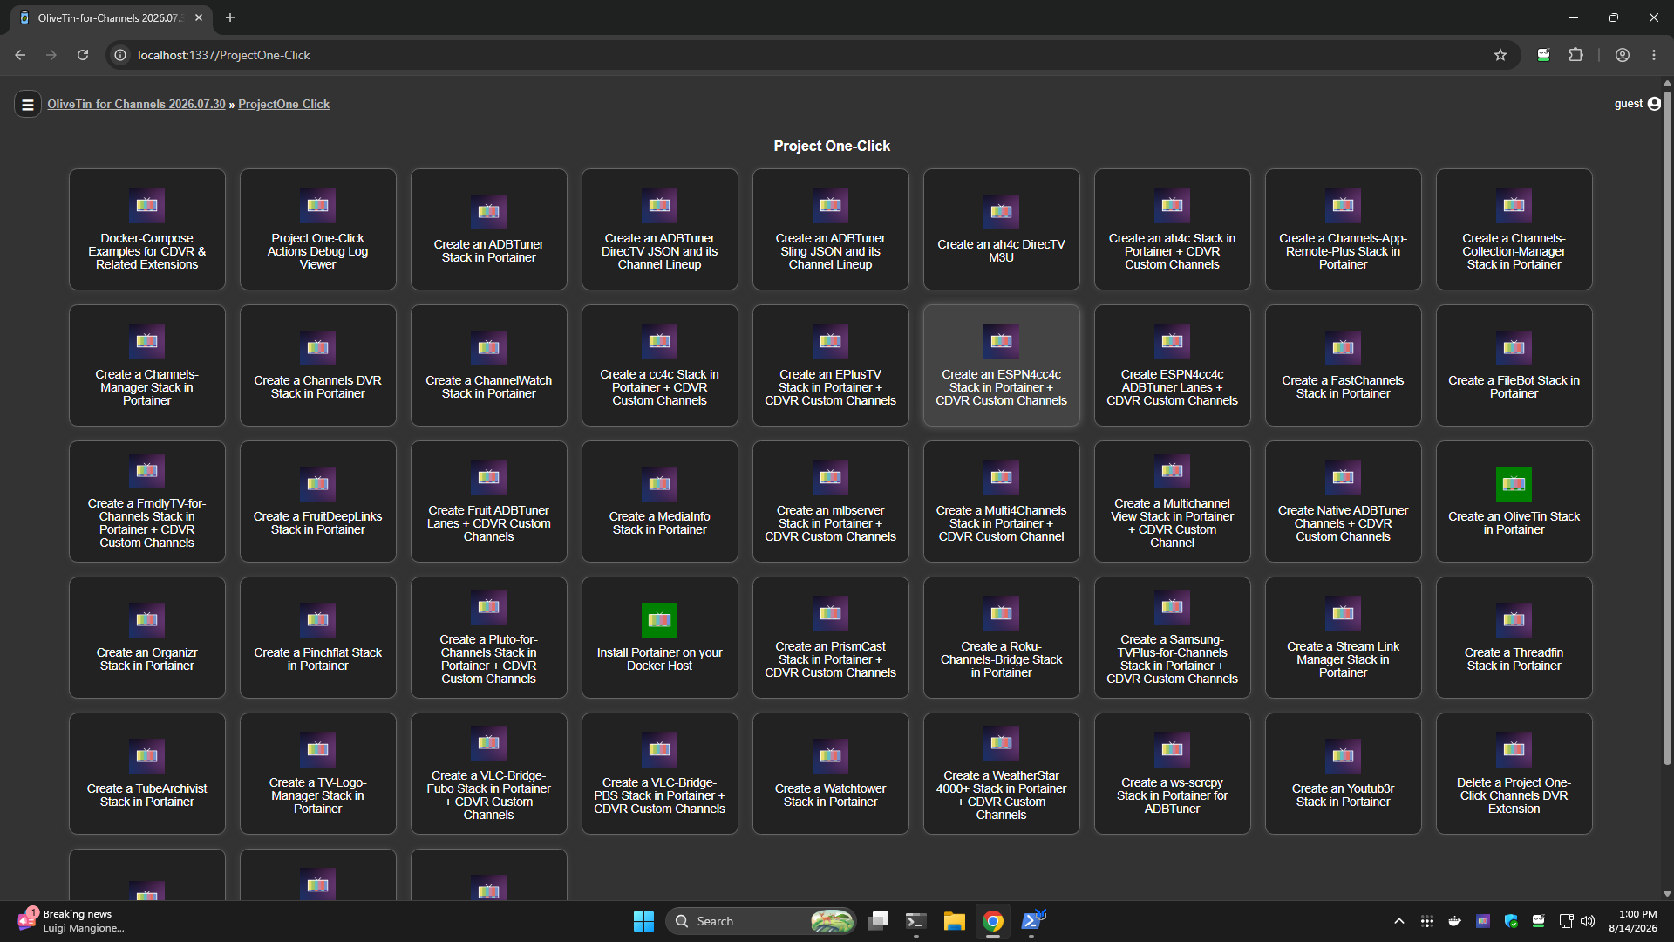Click icon on FileBot Stack card
Image resolution: width=1674 pixels, height=942 pixels.
pos(1514,348)
